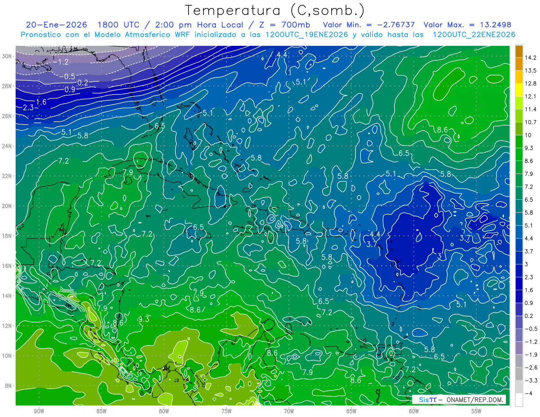Click the "1200UTC_19ENE2026" initialization time text
This screenshot has height=417, width=540.
306,34
